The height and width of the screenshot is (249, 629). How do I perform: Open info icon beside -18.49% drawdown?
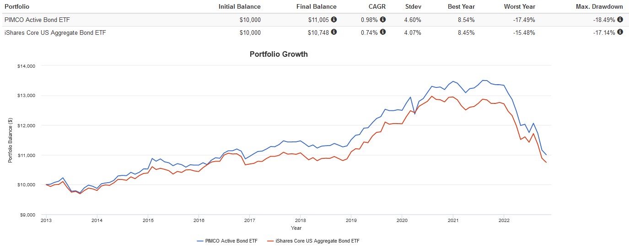click(620, 20)
